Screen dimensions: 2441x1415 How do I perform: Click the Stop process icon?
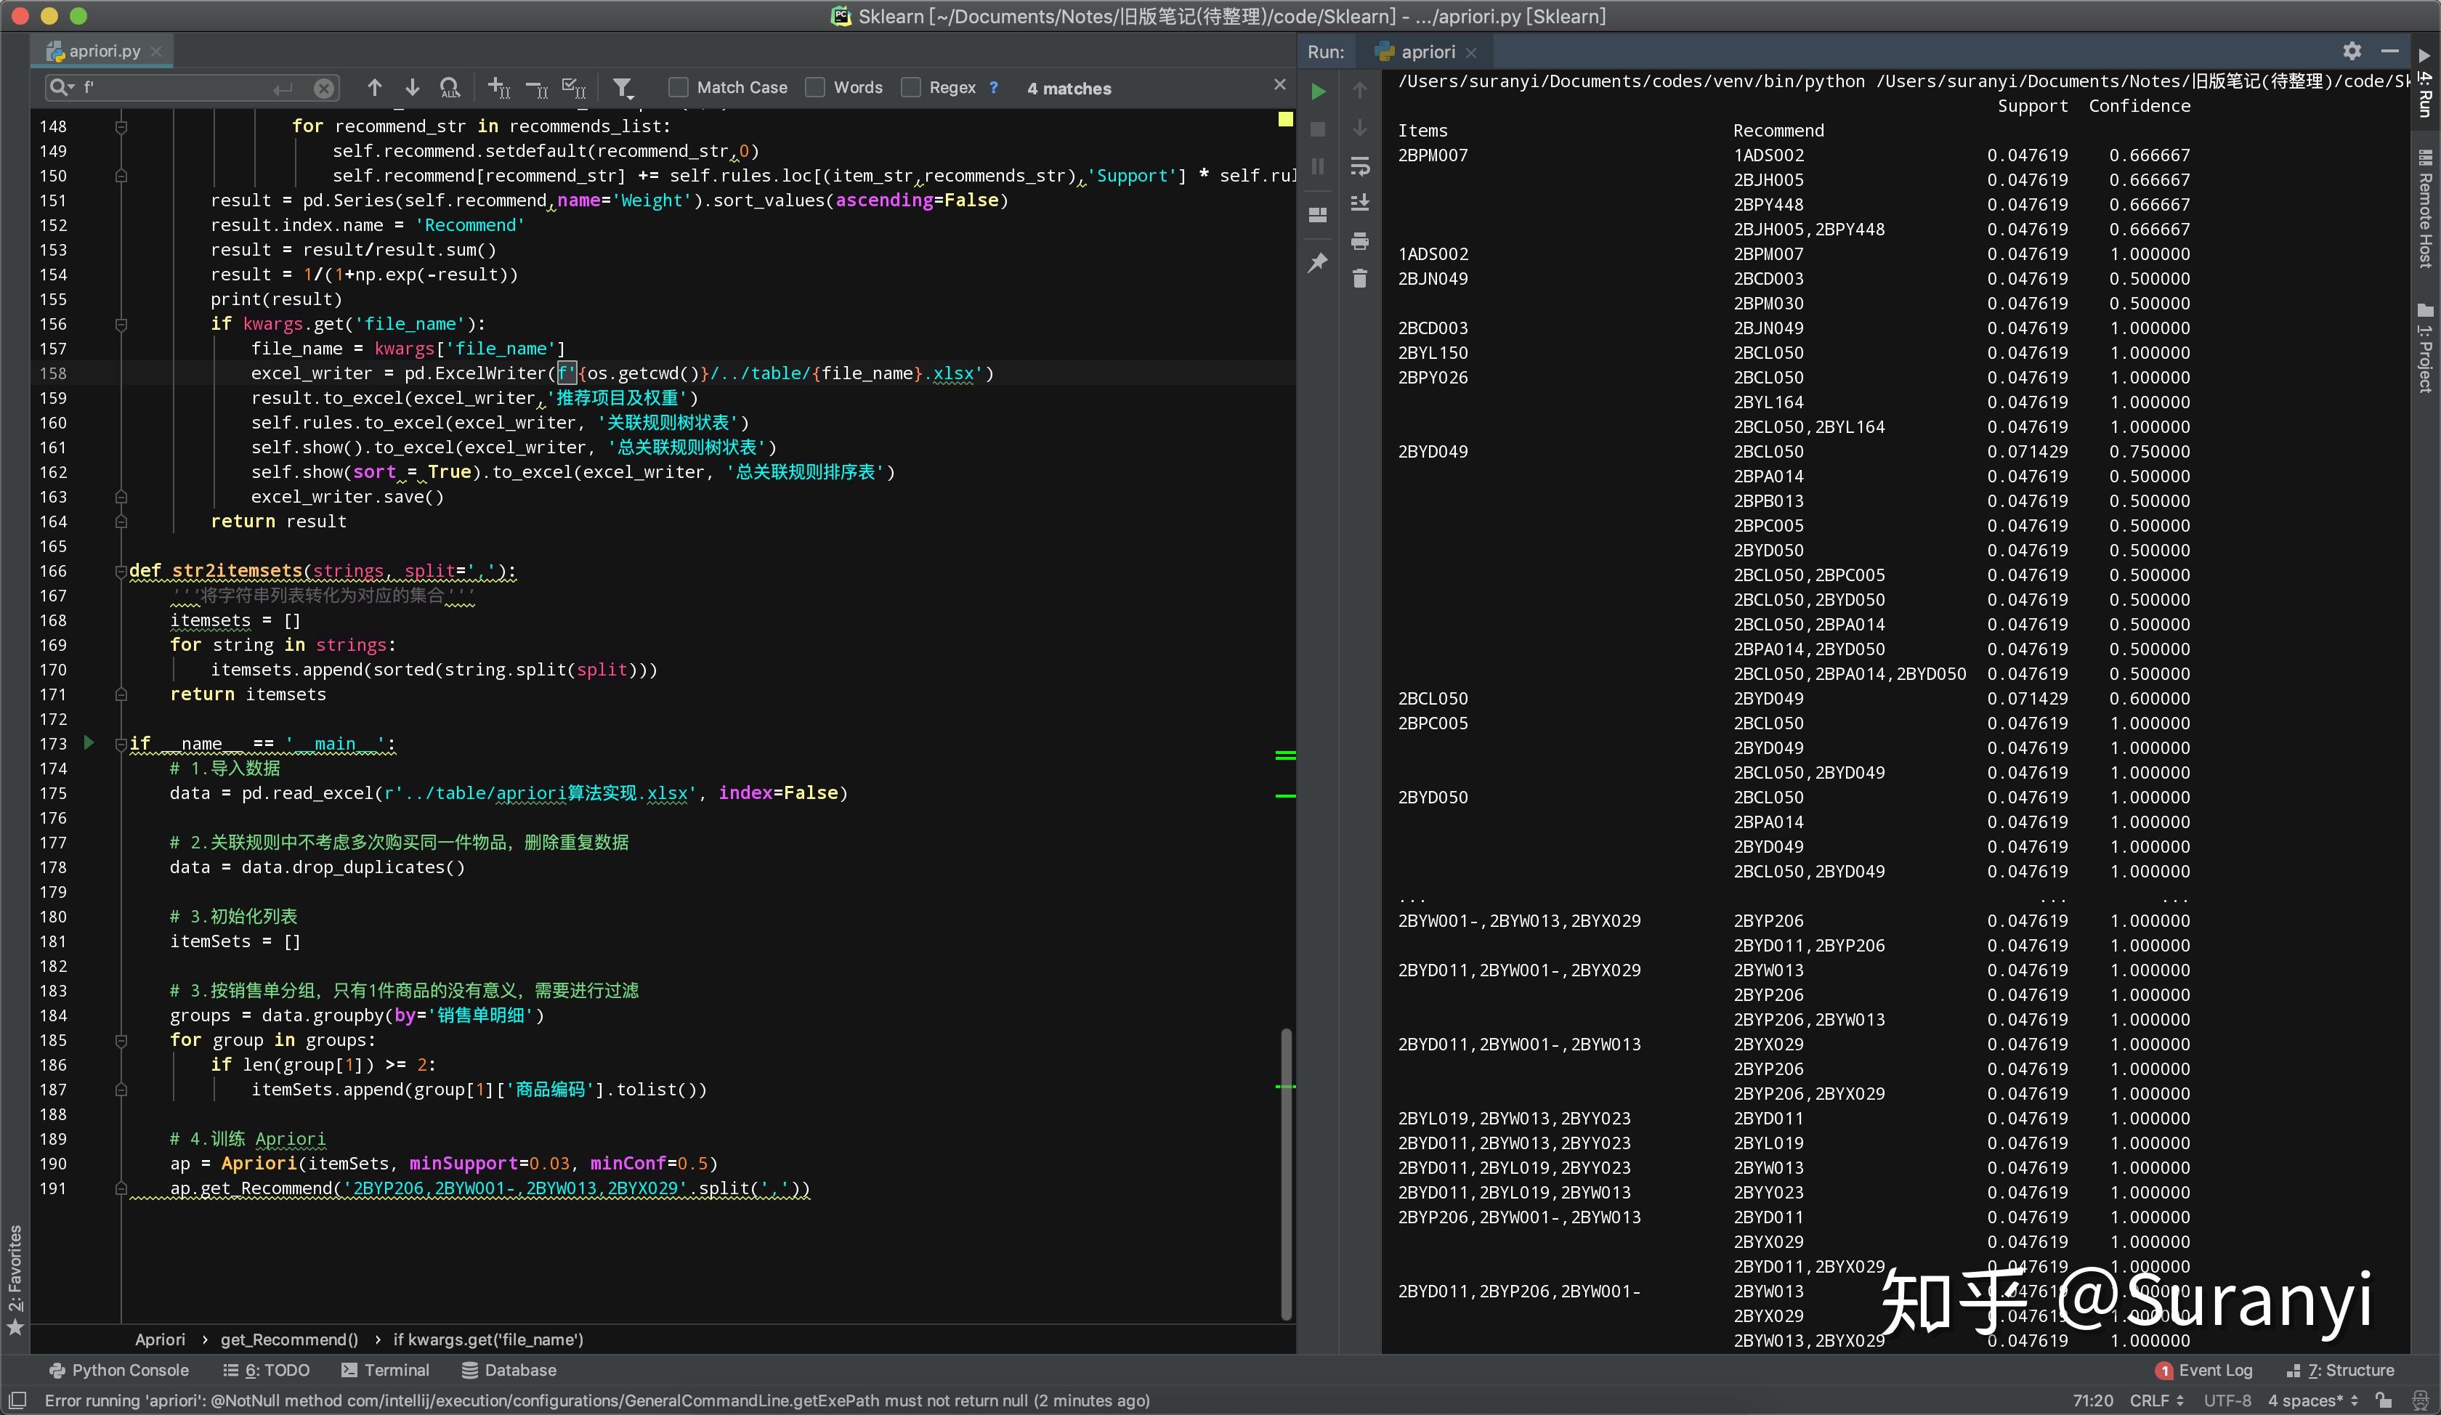click(1317, 129)
